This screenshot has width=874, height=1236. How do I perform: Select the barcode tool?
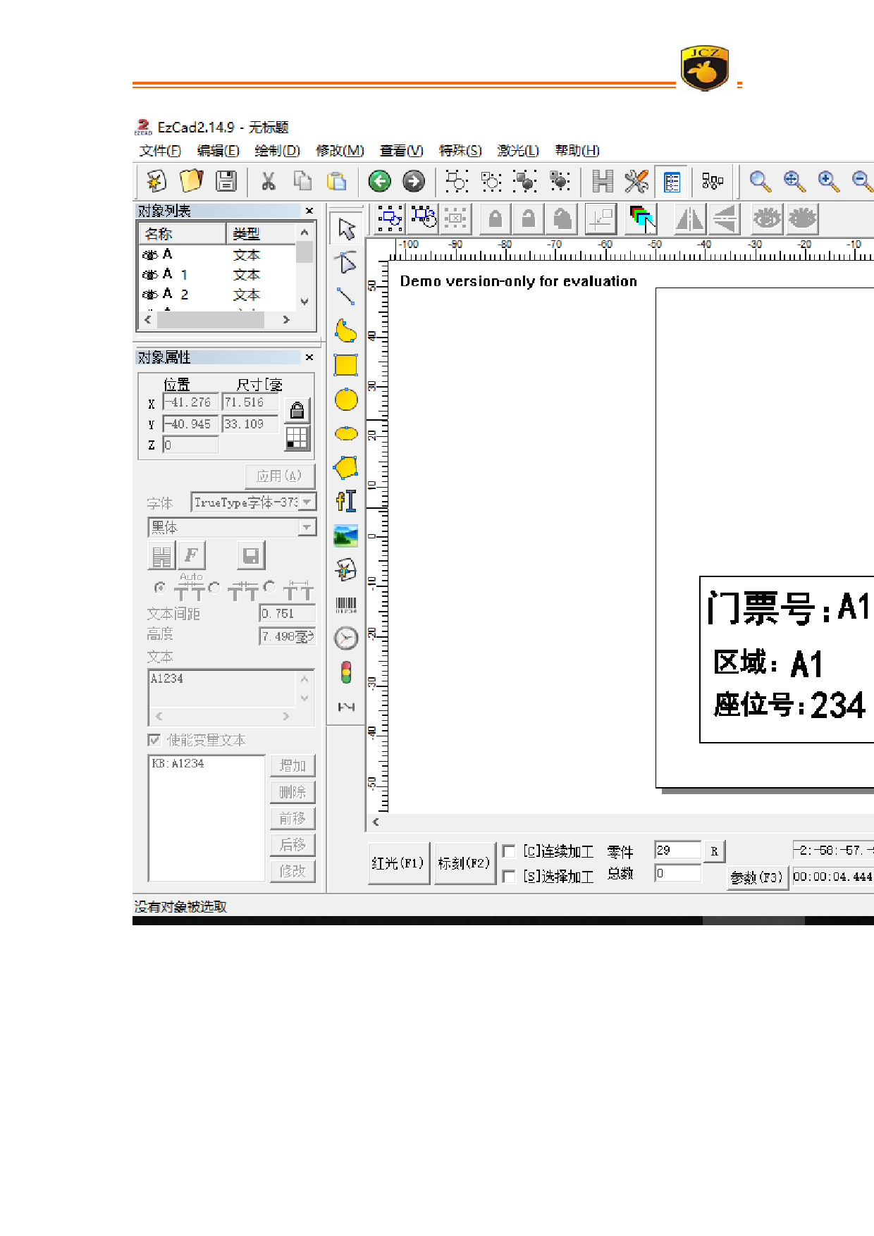click(345, 605)
